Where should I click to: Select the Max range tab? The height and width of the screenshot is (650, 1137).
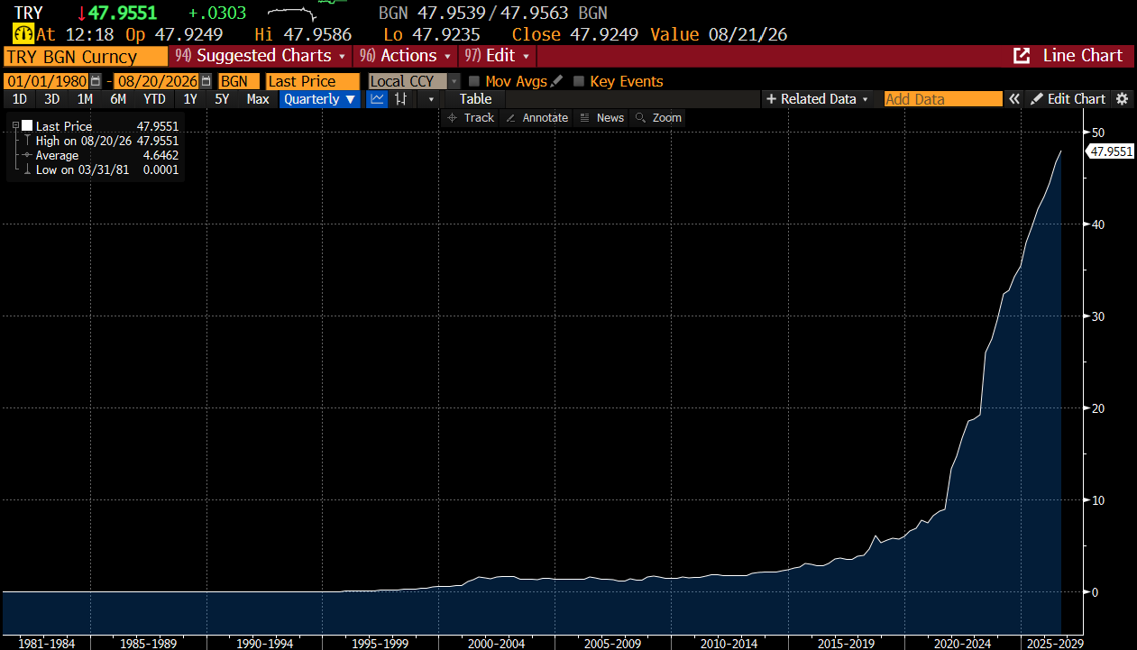pyautogui.click(x=258, y=99)
